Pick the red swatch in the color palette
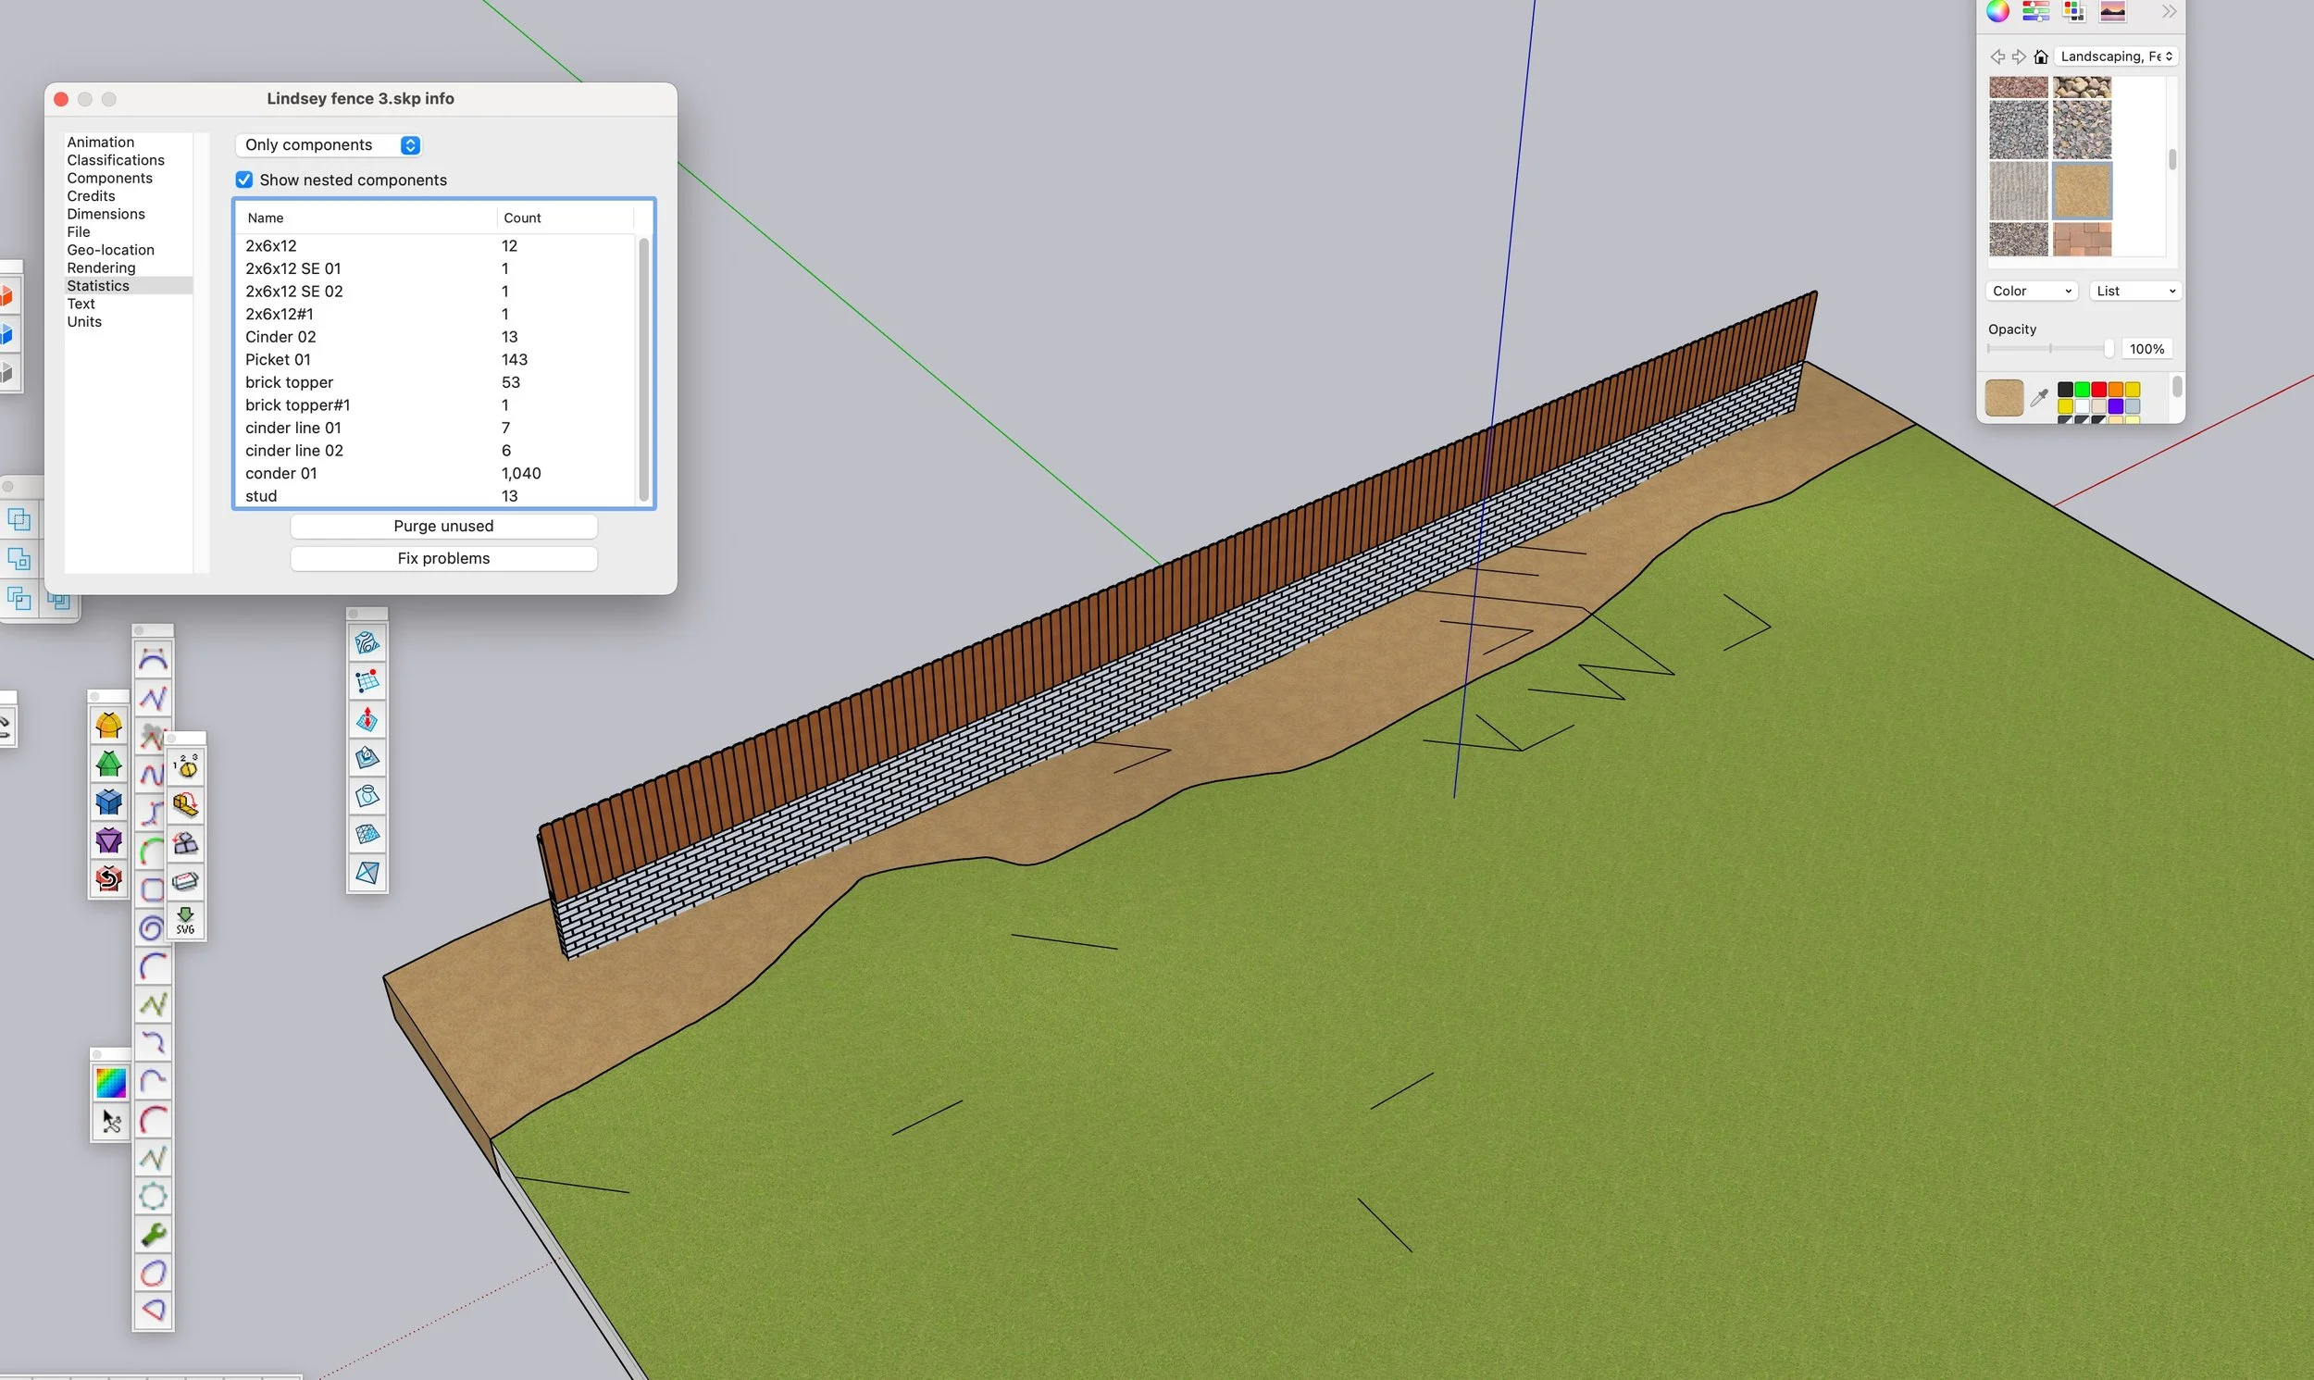 click(x=2099, y=390)
